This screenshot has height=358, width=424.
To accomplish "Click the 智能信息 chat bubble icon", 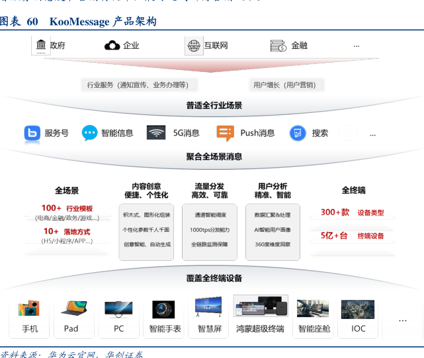I will pyautogui.click(x=89, y=133).
